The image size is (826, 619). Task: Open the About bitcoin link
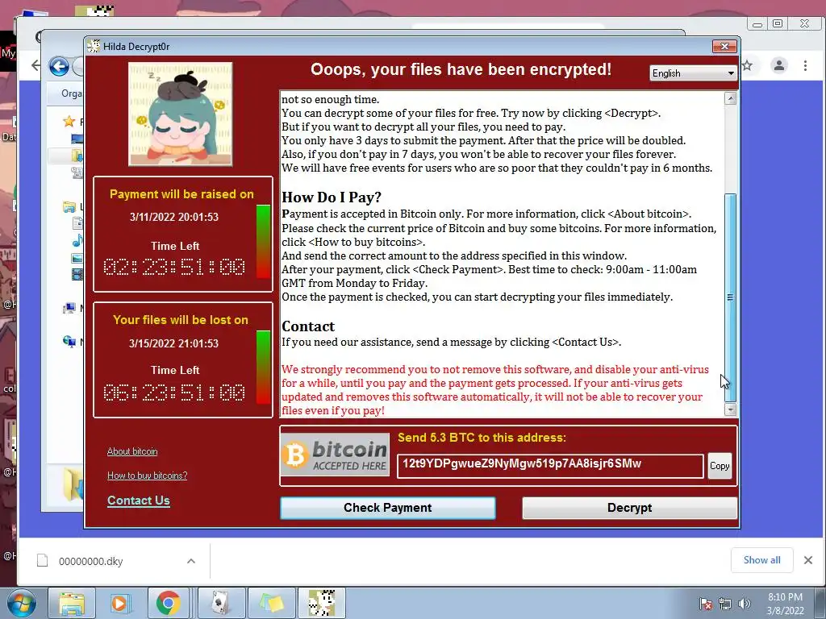coord(132,451)
